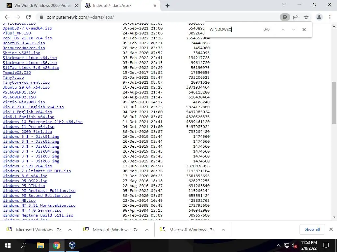This screenshot has width=337, height=252.
Task: Click Win11_English_x64.iso link
Action: [x=27, y=112]
